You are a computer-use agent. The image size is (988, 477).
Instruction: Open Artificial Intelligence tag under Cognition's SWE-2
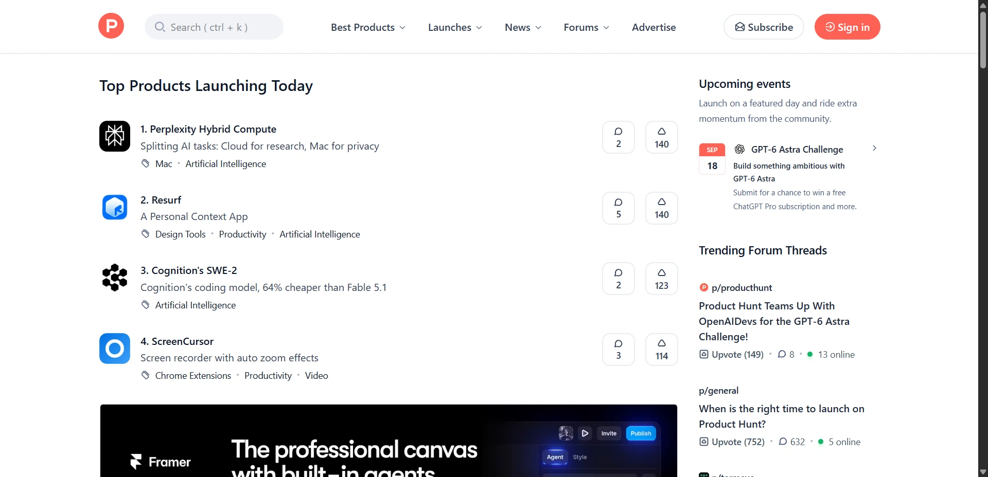point(196,305)
